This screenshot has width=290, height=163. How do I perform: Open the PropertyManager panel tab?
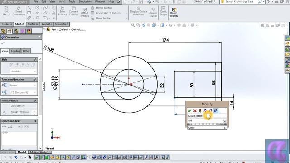[10, 31]
